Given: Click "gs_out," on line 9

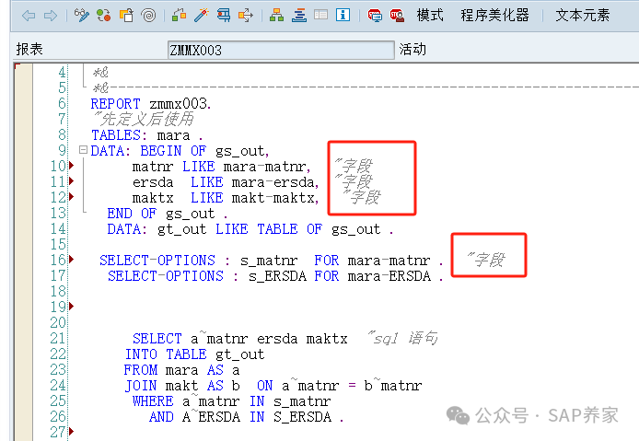Looking at the screenshot, I should pos(242,151).
